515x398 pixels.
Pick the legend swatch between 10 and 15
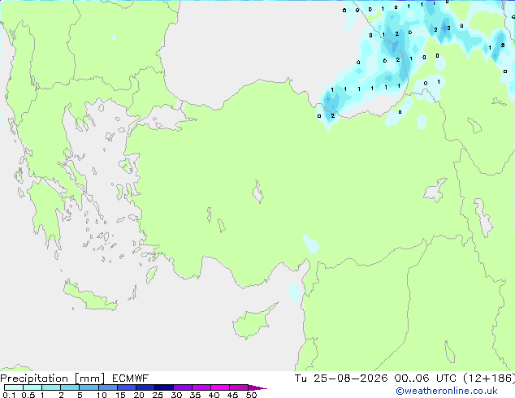point(107,387)
